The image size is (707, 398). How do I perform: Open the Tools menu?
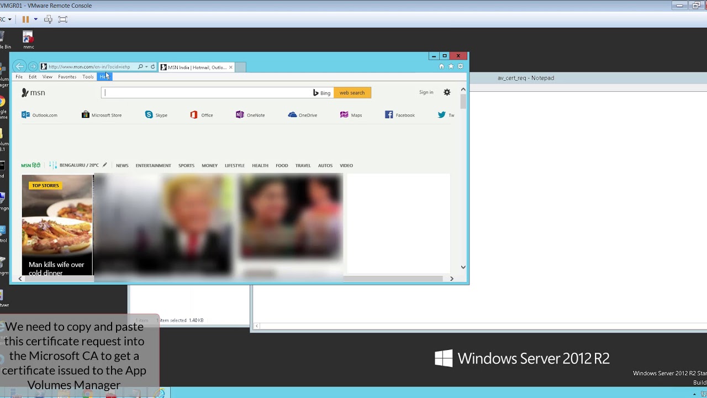tap(88, 77)
